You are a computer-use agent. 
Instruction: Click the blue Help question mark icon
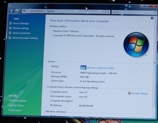[152, 18]
